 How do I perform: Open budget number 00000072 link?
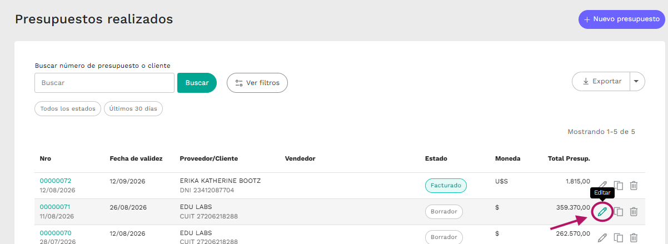56,181
